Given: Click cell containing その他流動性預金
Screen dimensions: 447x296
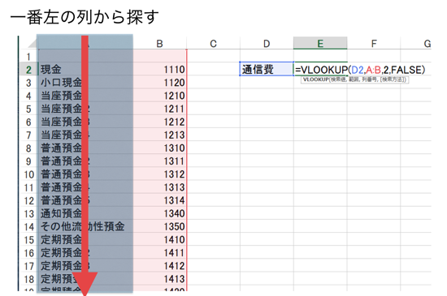Looking at the screenshot, I should pyautogui.click(x=85, y=226).
